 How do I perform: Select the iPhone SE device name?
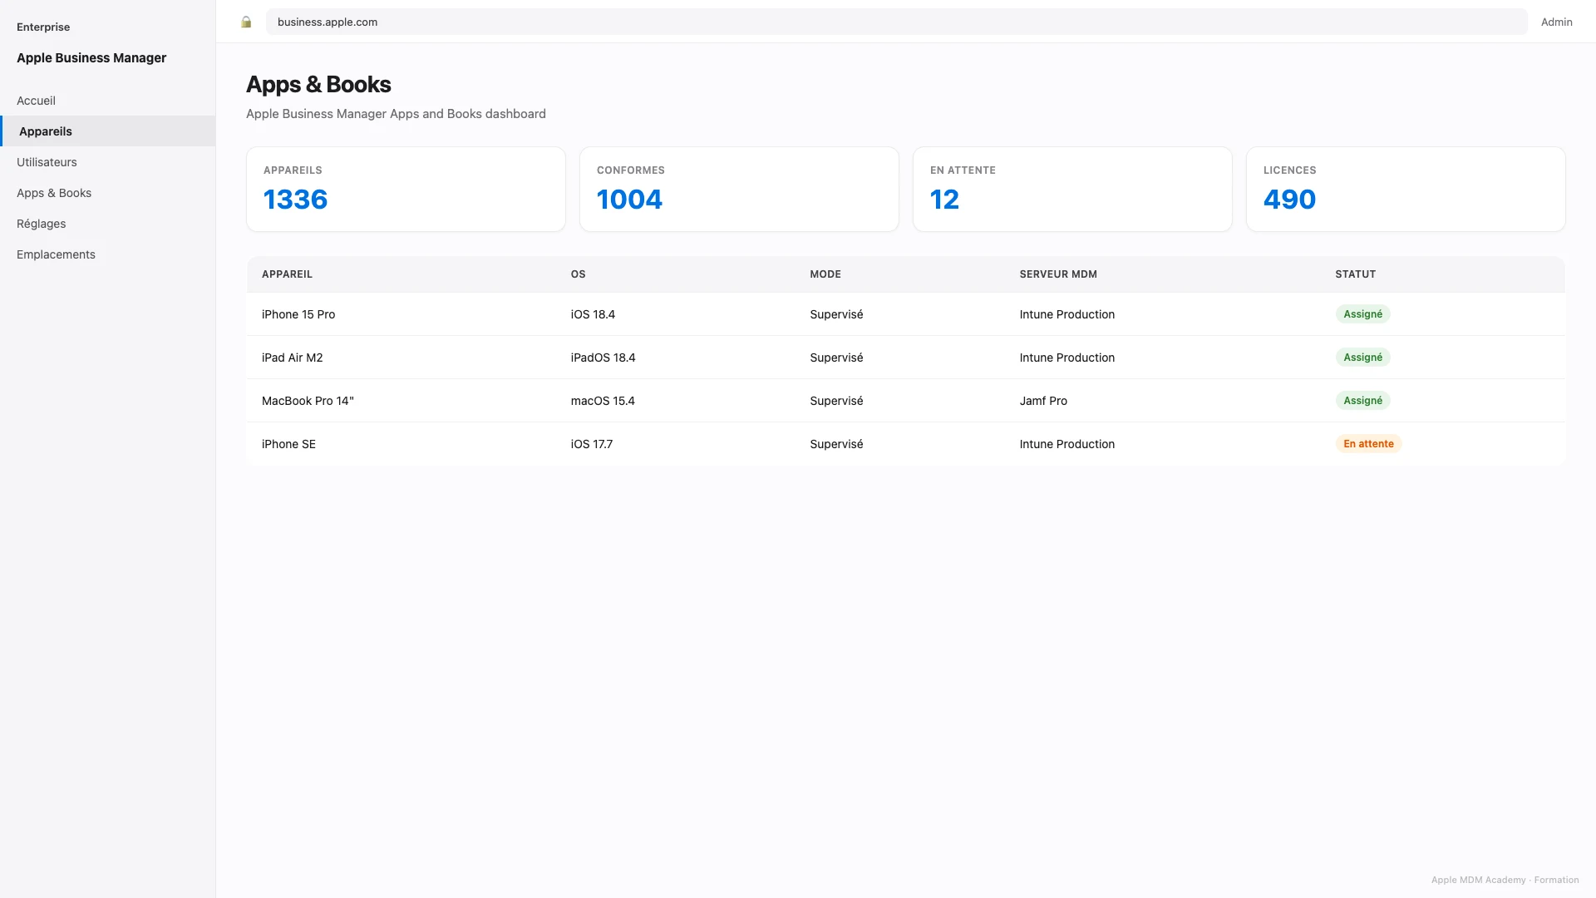click(288, 444)
